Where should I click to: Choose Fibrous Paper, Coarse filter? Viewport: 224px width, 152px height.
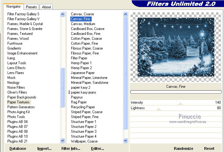[87, 48]
